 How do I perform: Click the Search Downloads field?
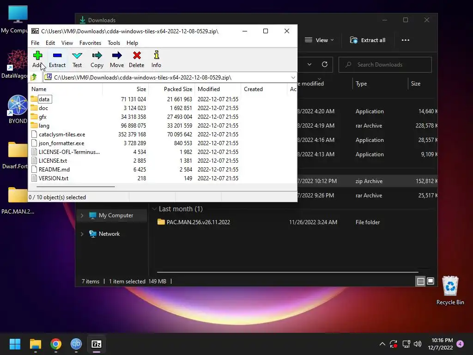(385, 65)
